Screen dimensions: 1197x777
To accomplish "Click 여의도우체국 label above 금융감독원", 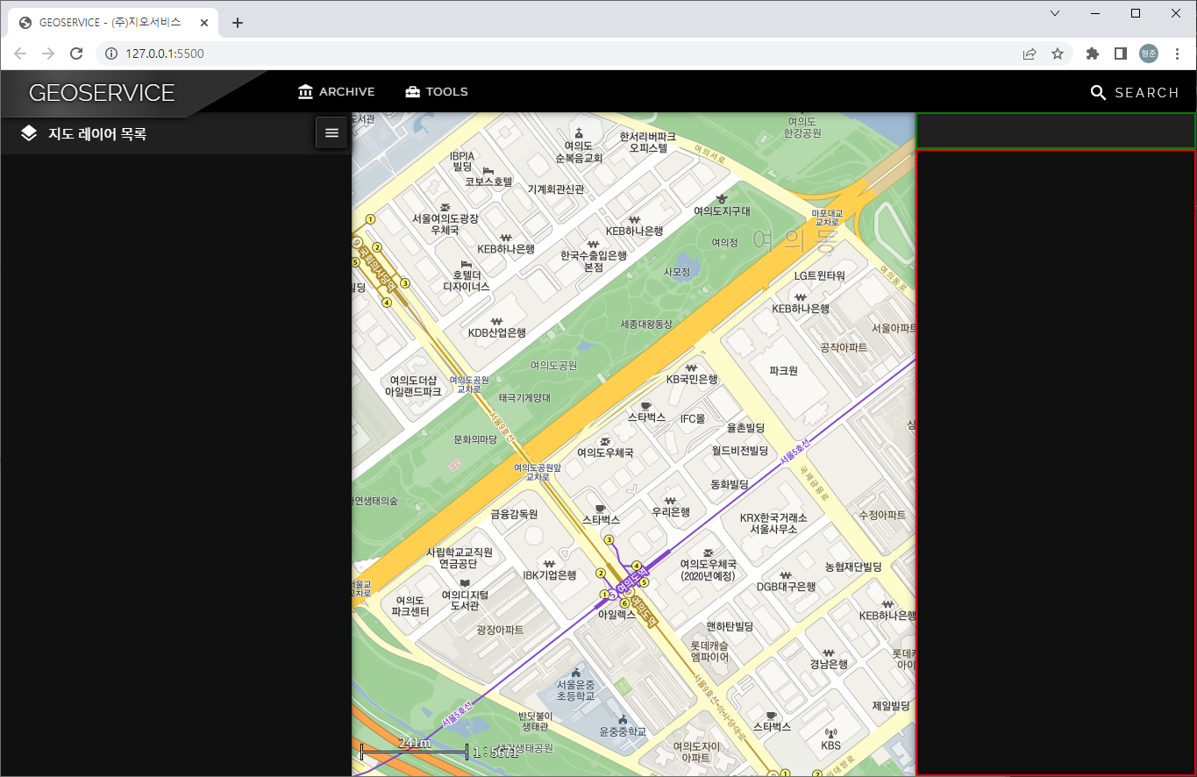I will [605, 453].
